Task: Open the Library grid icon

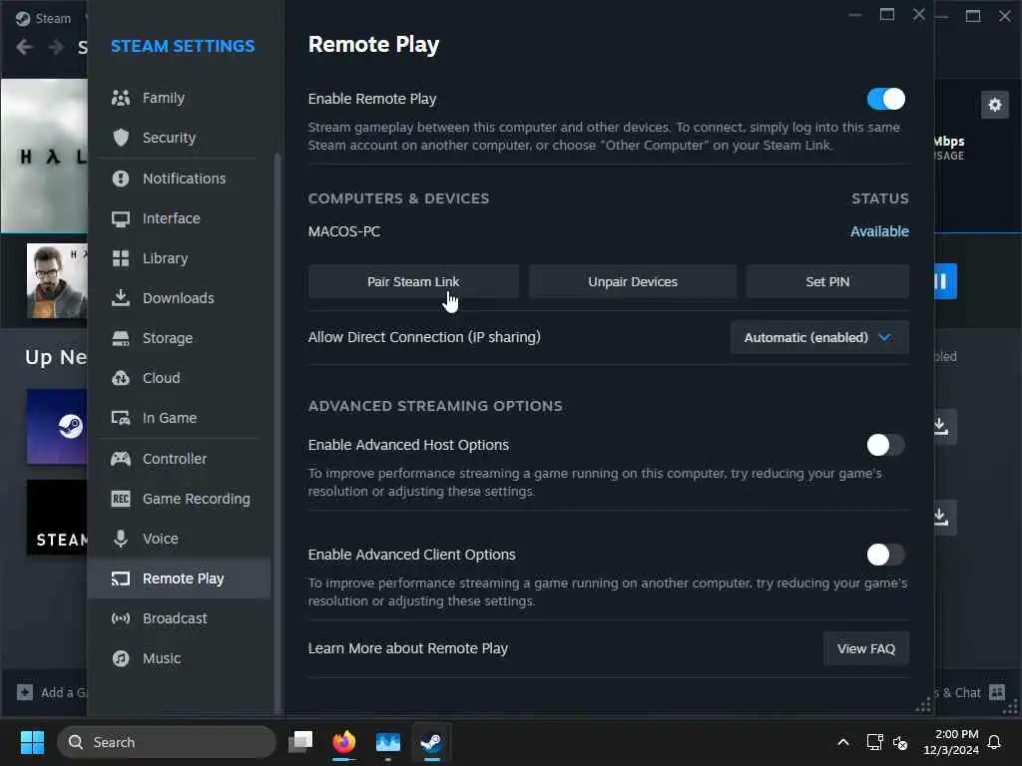Action: pyautogui.click(x=121, y=258)
